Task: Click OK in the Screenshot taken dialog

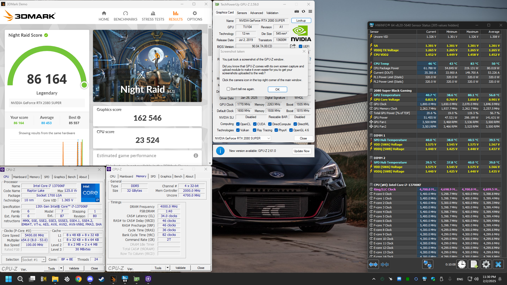Action: pyautogui.click(x=277, y=89)
